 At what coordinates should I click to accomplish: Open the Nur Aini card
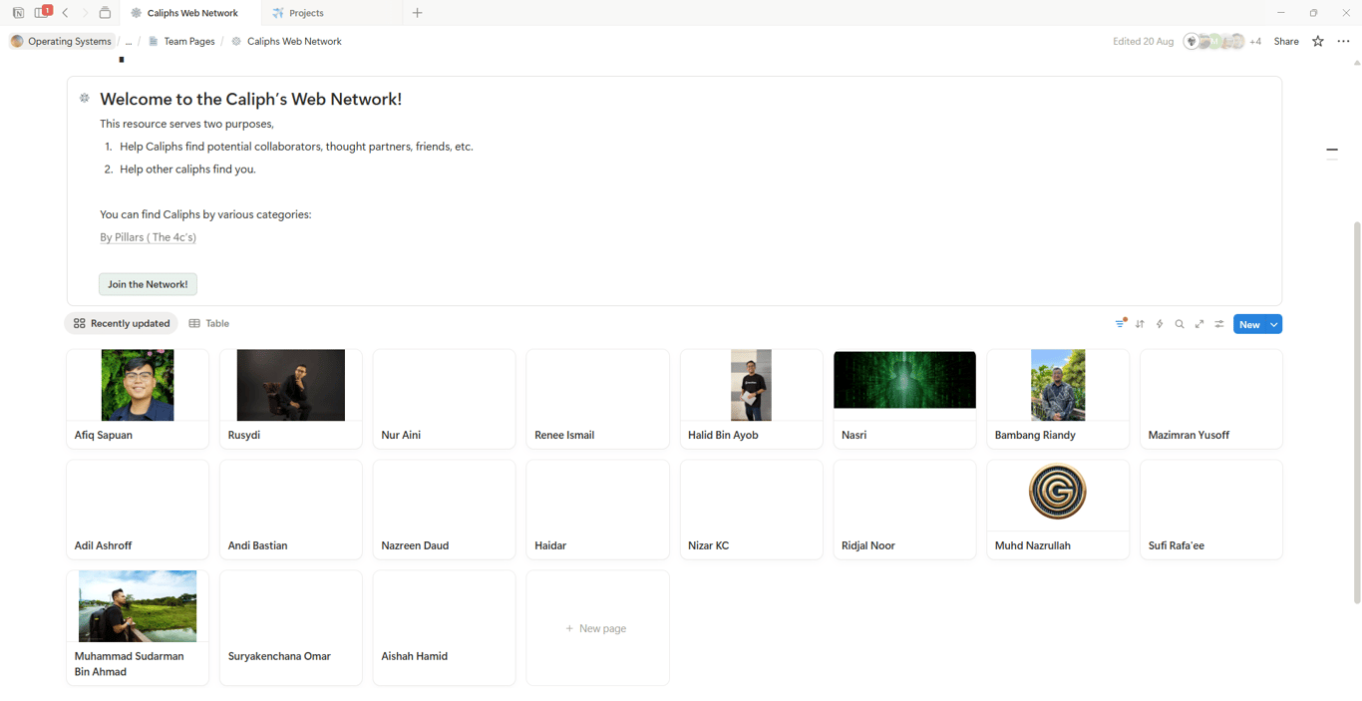coord(445,399)
